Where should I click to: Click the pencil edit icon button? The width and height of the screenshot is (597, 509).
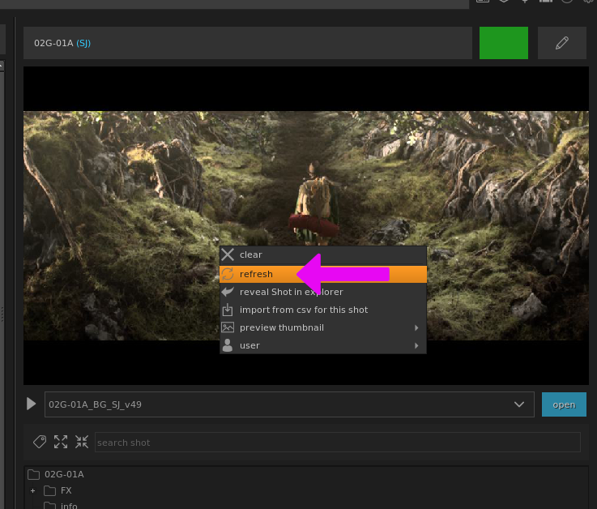tap(561, 43)
